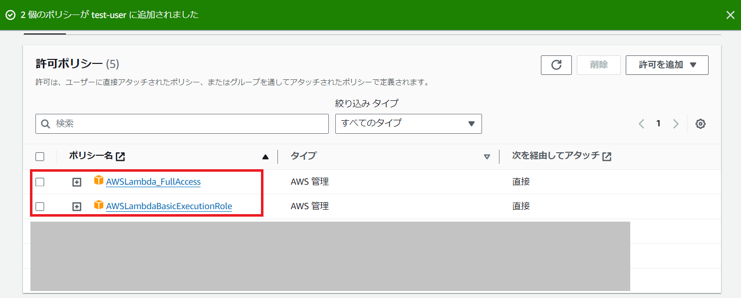This screenshot has width=741, height=298.
Task: Refresh the permissions policy list
Action: coord(556,65)
